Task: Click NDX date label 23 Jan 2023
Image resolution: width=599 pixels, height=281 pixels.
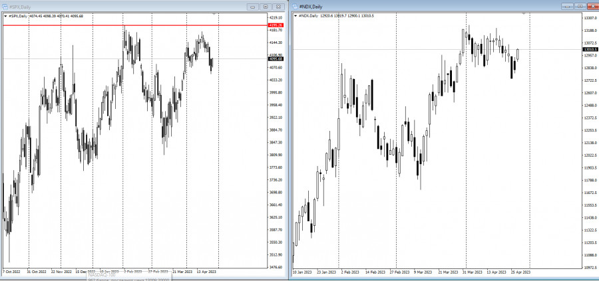Action: tap(327, 272)
